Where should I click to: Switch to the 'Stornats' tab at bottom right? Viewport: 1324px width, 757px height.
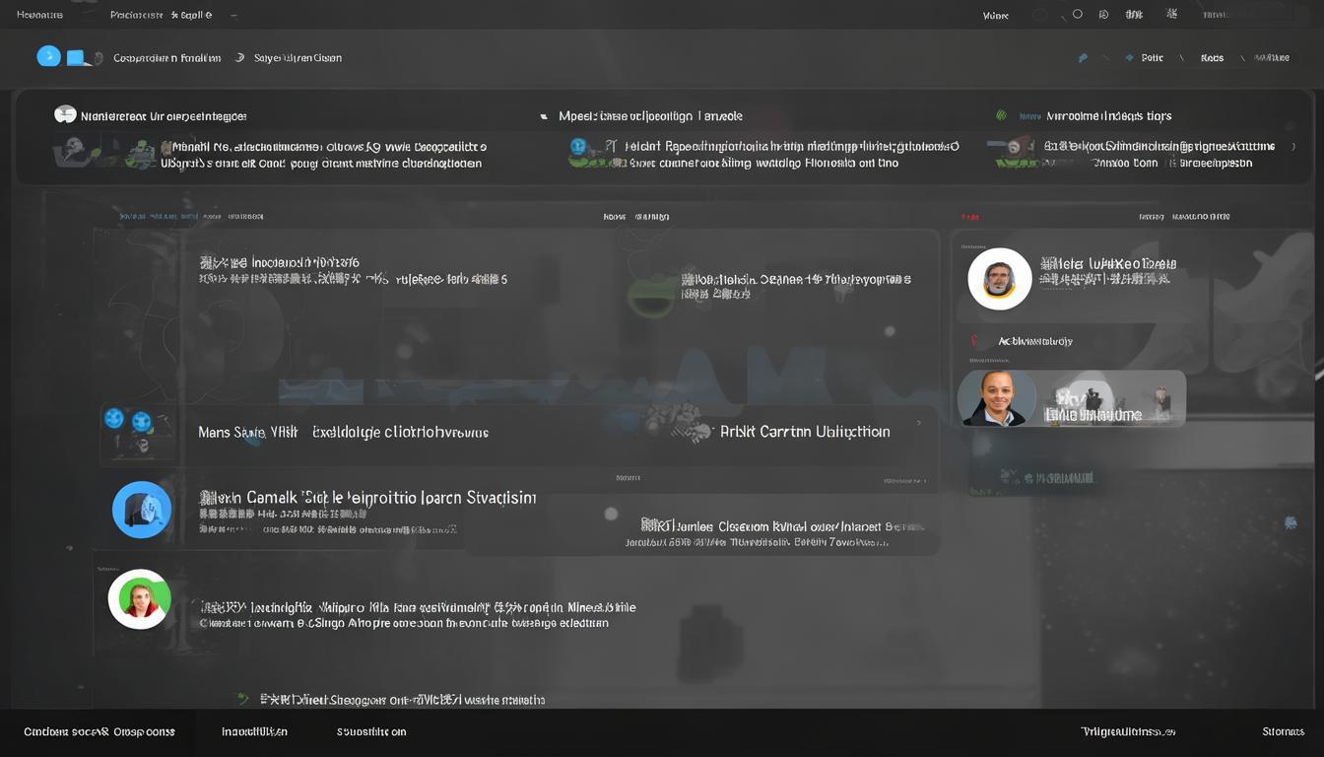coord(1283,731)
